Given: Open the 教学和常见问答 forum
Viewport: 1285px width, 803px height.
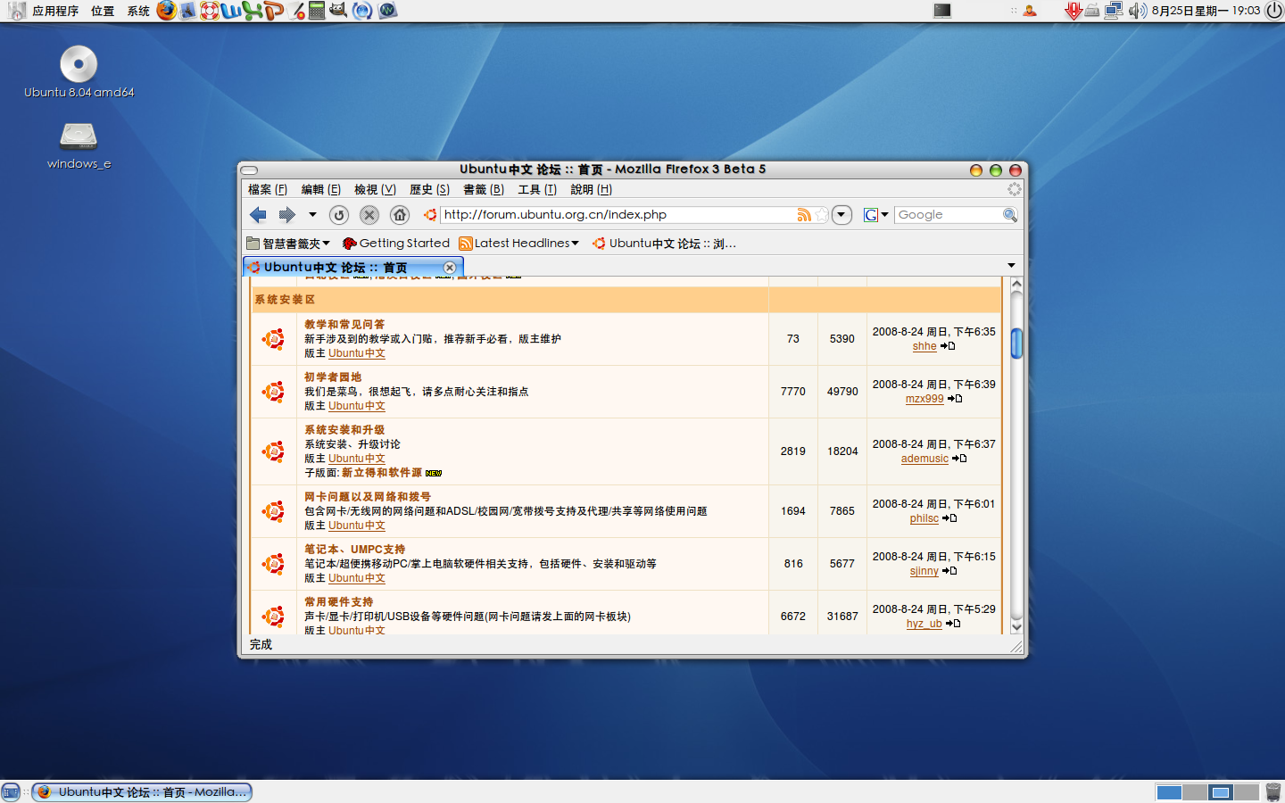Looking at the screenshot, I should click(x=344, y=325).
